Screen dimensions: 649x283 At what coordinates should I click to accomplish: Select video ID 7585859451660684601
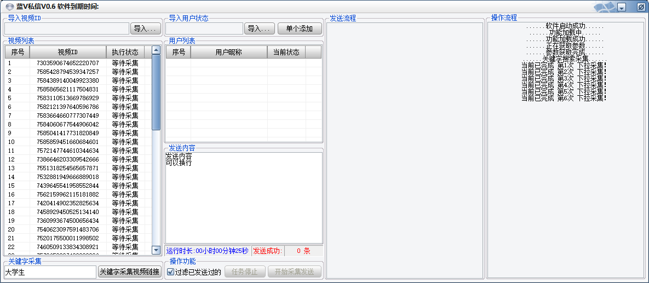(x=68, y=142)
